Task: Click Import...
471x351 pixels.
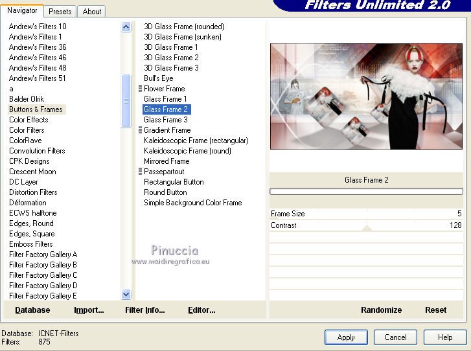Action: (89, 310)
